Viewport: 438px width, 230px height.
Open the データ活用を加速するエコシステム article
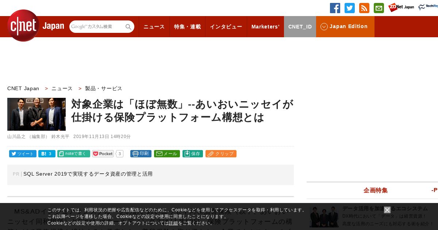click(385, 208)
